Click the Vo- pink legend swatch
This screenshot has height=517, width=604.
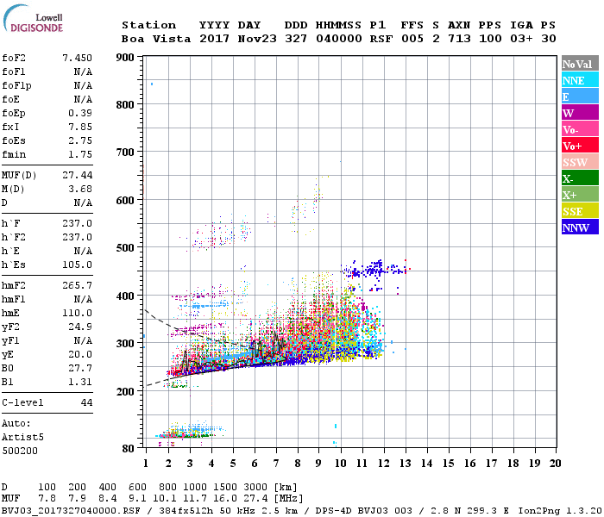click(580, 129)
